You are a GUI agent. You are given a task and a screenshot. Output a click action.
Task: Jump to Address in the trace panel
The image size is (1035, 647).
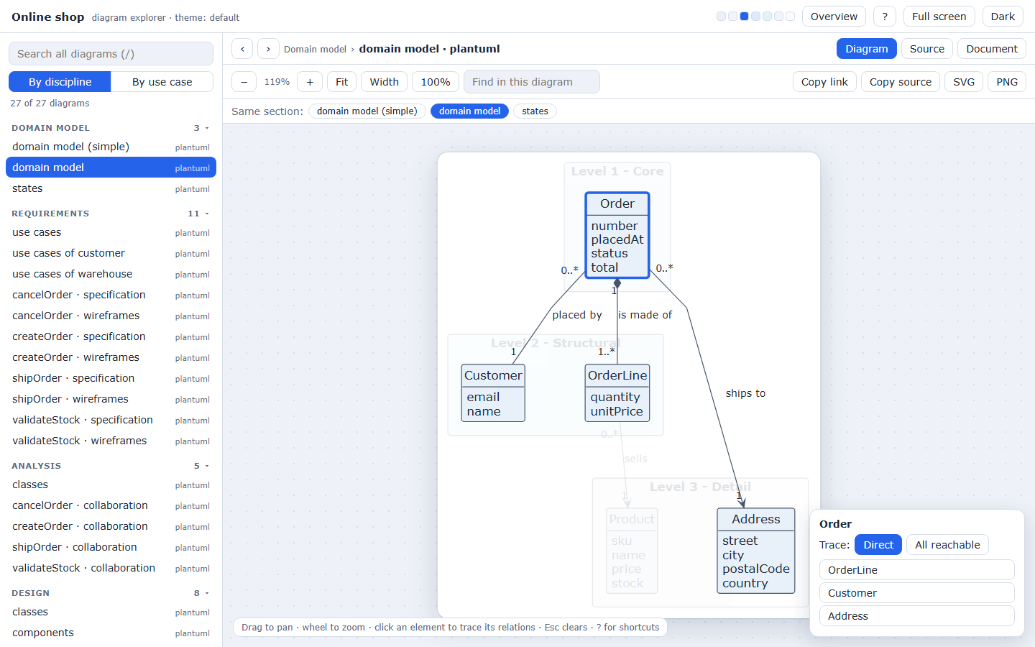coord(917,616)
